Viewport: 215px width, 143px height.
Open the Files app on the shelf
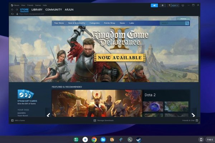[103, 139]
